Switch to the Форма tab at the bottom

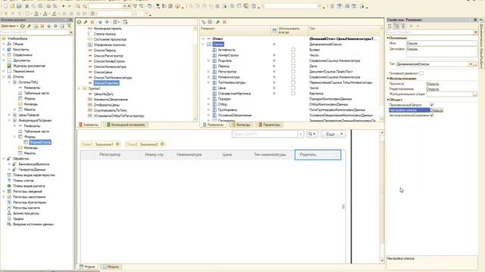[87, 267]
